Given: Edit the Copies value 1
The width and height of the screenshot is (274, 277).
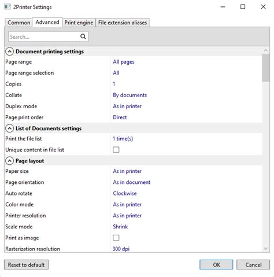Looking at the screenshot, I should tap(114, 84).
